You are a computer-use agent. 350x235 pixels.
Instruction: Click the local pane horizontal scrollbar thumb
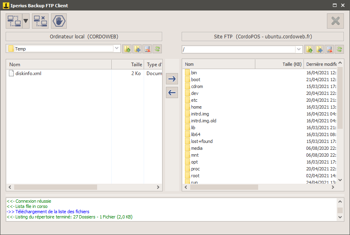point(55,187)
